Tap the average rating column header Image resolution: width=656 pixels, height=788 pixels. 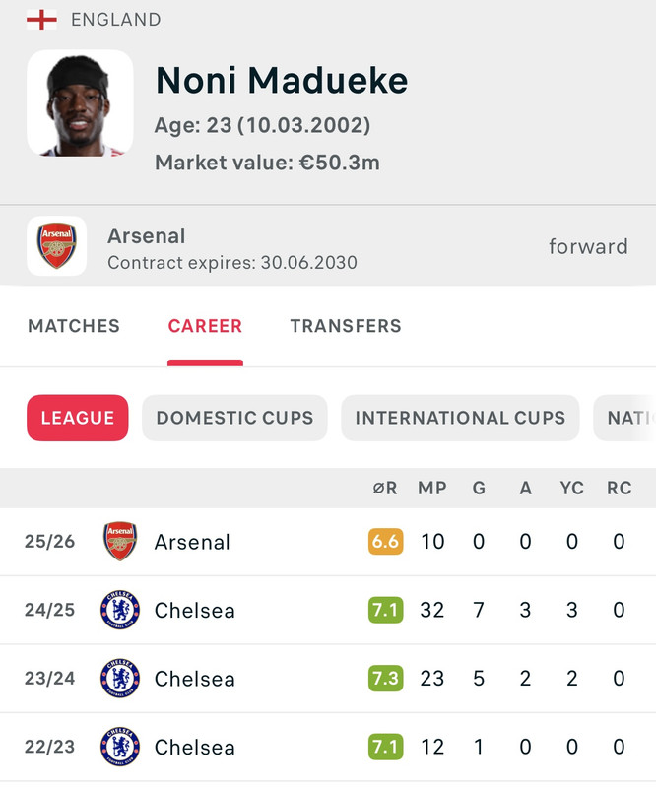click(x=385, y=489)
